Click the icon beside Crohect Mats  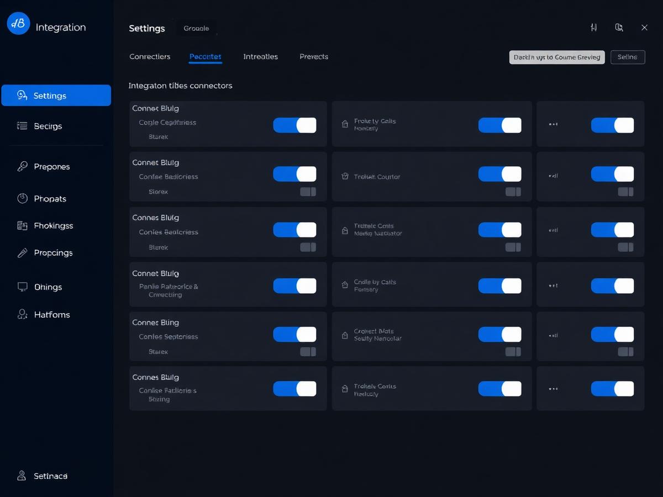click(345, 335)
